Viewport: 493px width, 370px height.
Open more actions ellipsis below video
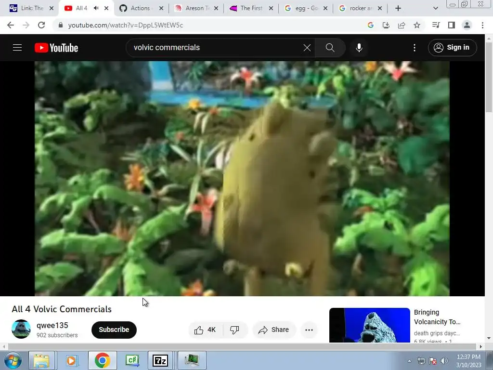[x=309, y=330]
